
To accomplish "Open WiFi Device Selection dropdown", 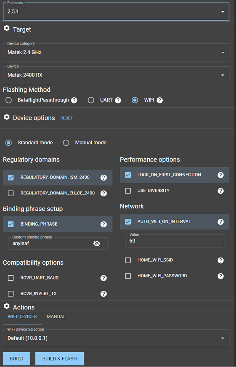I will pos(116,338).
